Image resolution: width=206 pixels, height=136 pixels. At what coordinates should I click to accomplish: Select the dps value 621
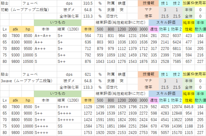(88, 75)
